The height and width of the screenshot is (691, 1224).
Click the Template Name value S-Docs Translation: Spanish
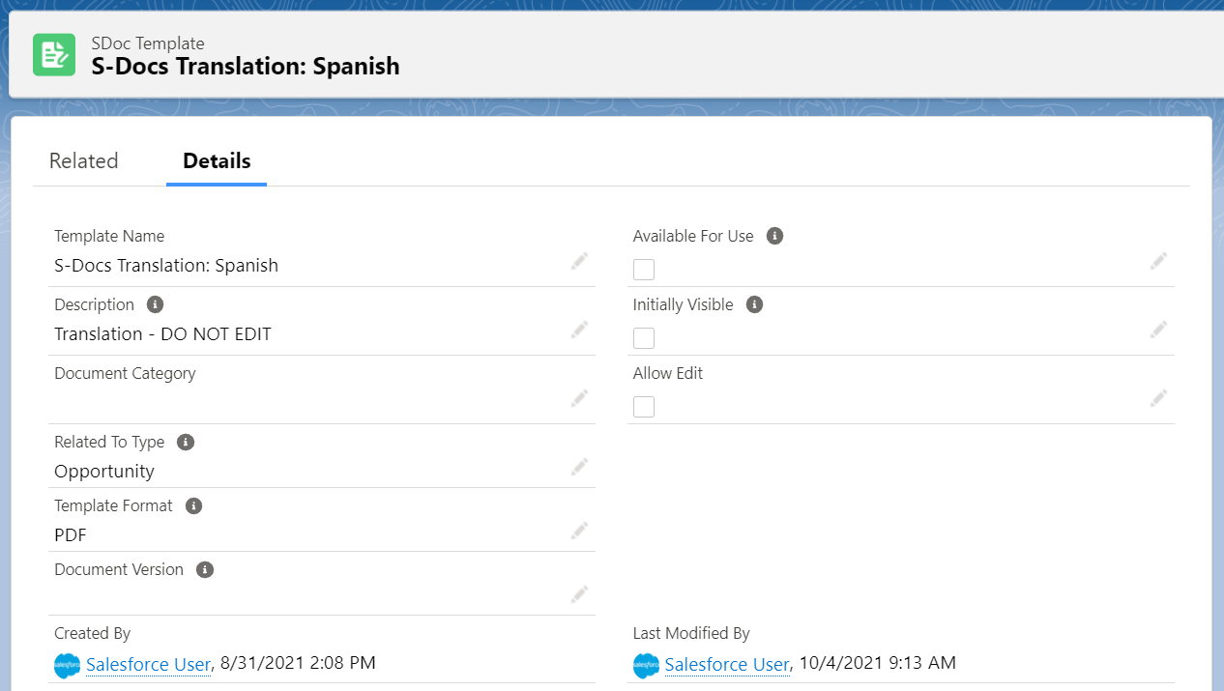tap(166, 265)
